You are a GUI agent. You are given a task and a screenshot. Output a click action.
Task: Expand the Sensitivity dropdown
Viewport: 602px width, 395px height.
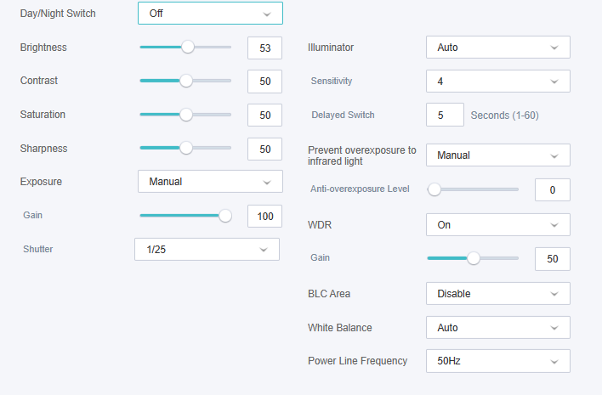(497, 82)
